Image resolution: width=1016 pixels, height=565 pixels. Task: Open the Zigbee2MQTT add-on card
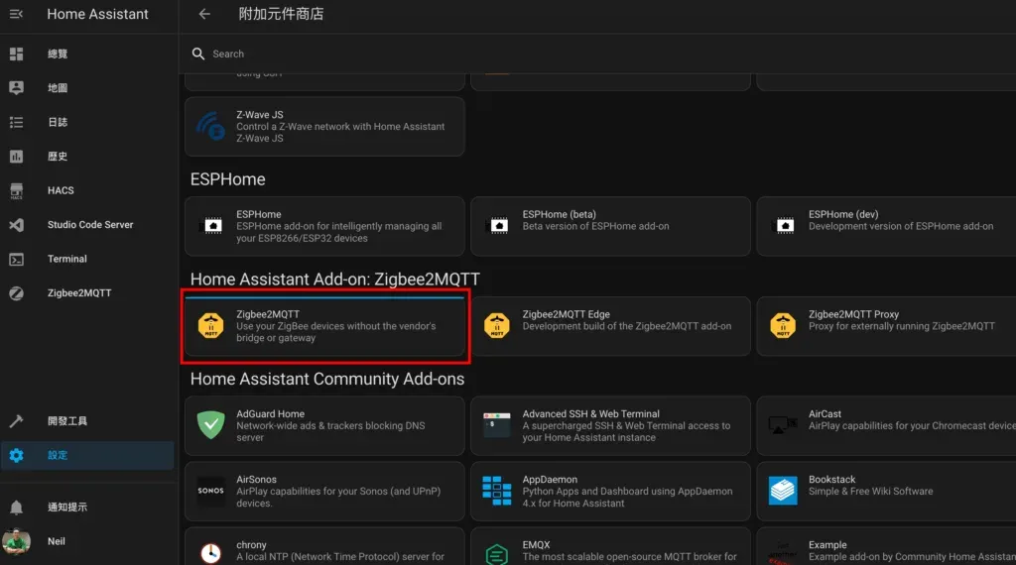(324, 326)
